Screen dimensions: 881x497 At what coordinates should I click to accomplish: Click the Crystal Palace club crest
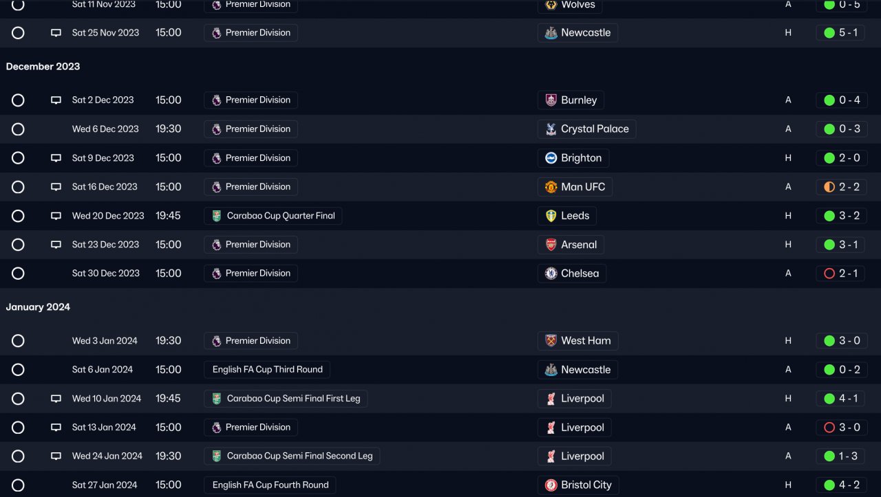pos(551,129)
